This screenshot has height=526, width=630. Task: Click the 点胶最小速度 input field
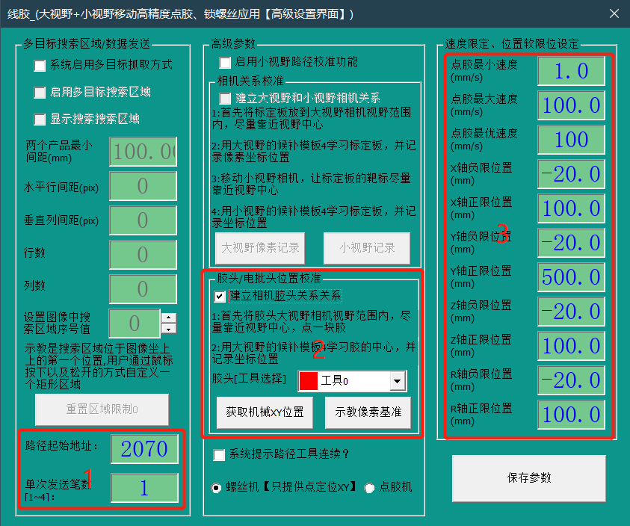pos(572,71)
